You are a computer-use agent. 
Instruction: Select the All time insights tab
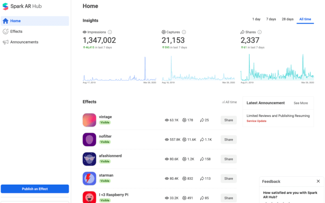305,19
